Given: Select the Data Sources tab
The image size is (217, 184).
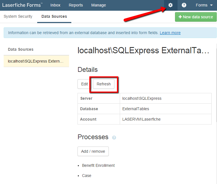Looking at the screenshot, I should 54,16.
